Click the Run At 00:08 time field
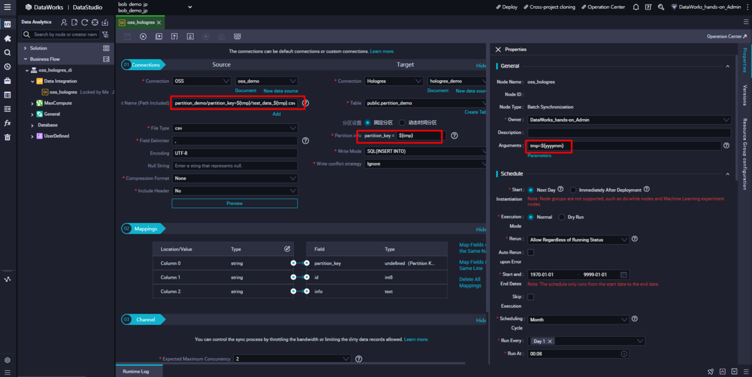This screenshot has width=752, height=377. click(578, 354)
